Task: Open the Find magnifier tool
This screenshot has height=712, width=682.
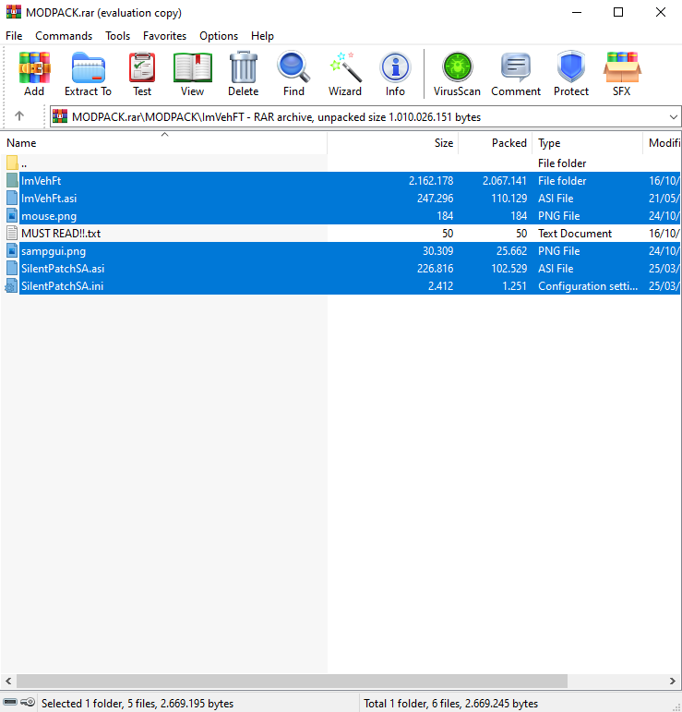Action: pos(293,67)
